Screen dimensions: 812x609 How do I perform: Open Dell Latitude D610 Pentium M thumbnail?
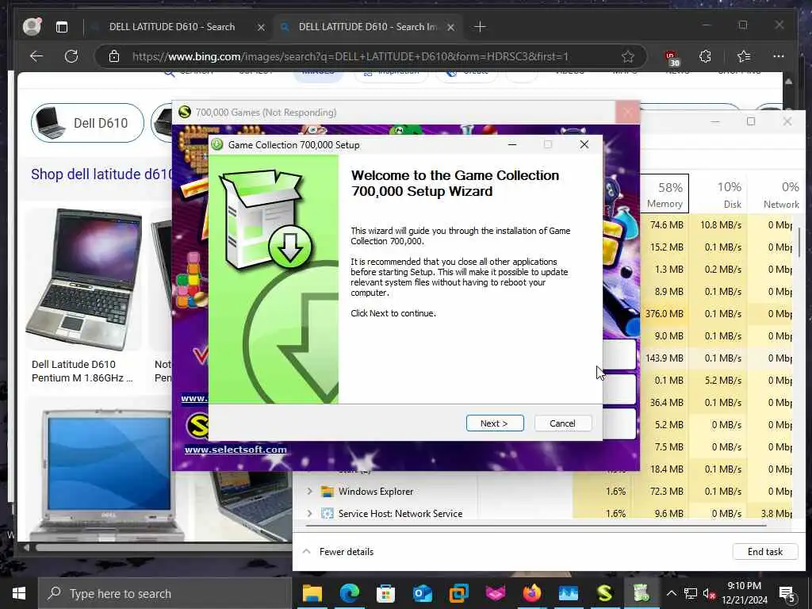click(83, 280)
